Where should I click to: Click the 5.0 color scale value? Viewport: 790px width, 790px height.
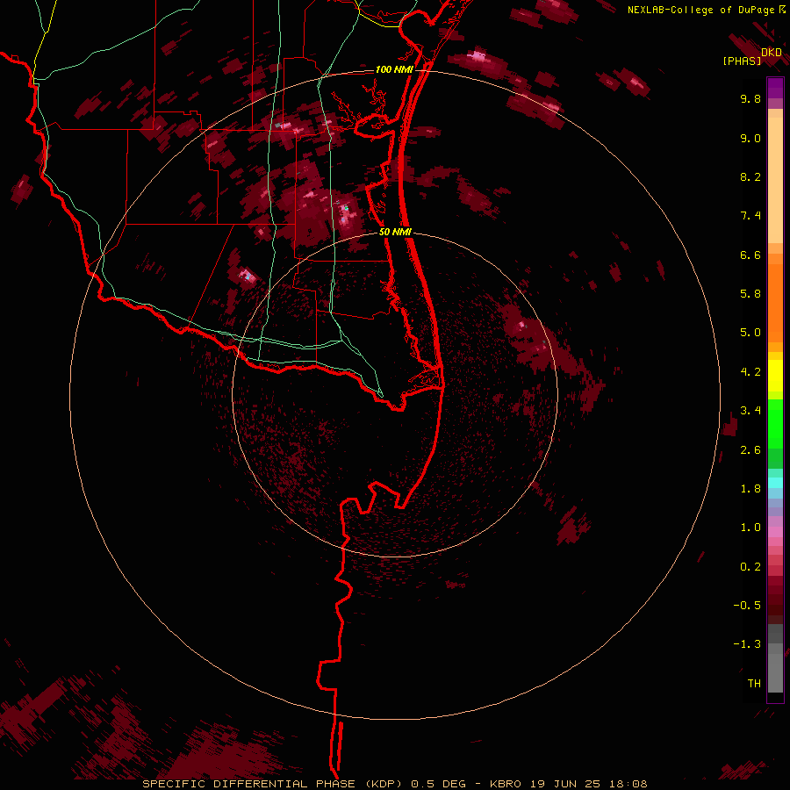[750, 333]
